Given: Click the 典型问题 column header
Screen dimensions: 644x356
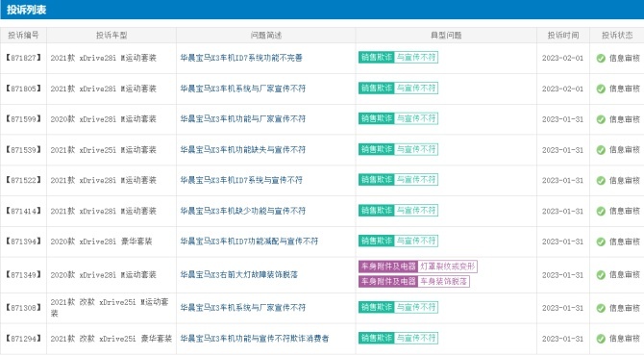Looking at the screenshot, I should 446,36.
